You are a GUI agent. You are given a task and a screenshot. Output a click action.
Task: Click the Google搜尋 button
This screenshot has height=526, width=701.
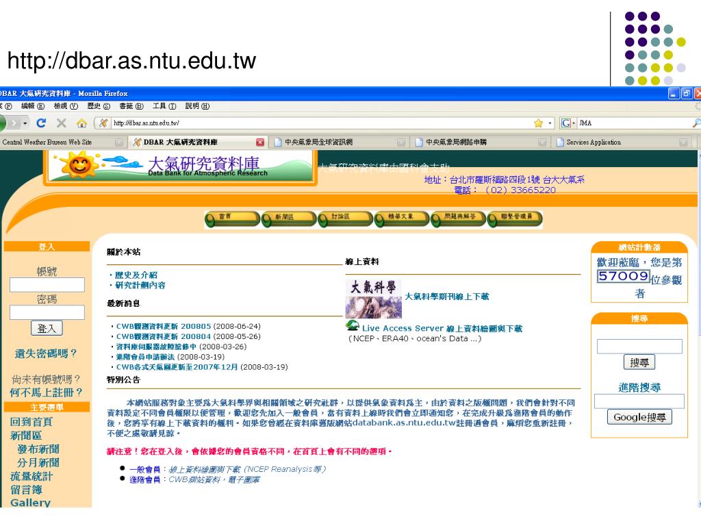(639, 417)
